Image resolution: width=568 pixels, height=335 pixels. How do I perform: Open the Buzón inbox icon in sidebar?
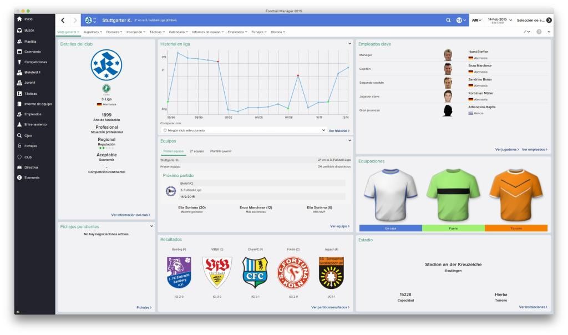pyautogui.click(x=19, y=30)
